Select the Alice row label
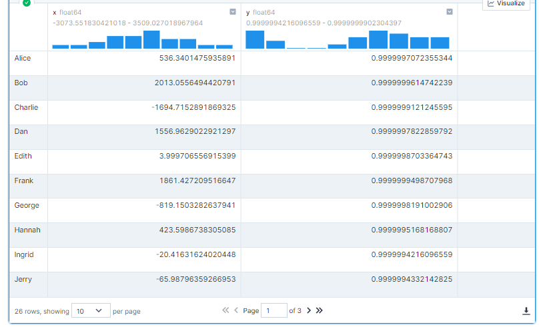 pyautogui.click(x=23, y=59)
